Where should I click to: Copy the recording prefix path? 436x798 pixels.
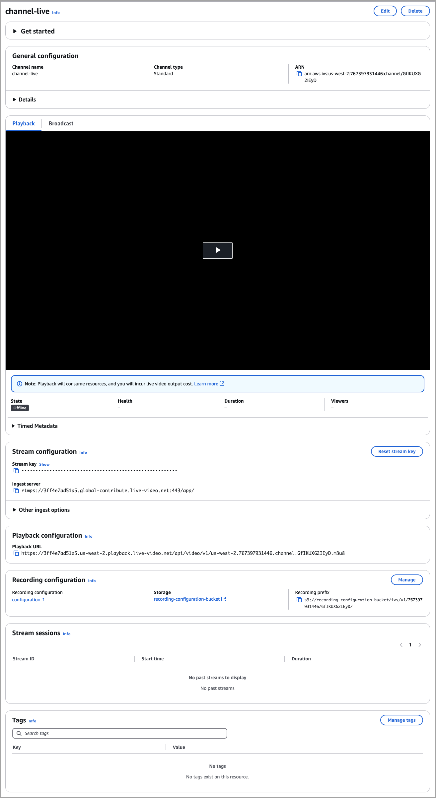(x=299, y=600)
